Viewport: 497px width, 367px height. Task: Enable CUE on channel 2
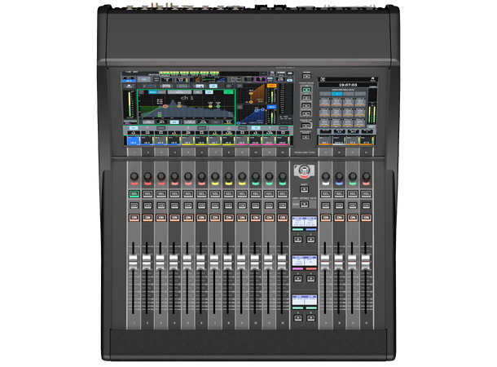(147, 206)
